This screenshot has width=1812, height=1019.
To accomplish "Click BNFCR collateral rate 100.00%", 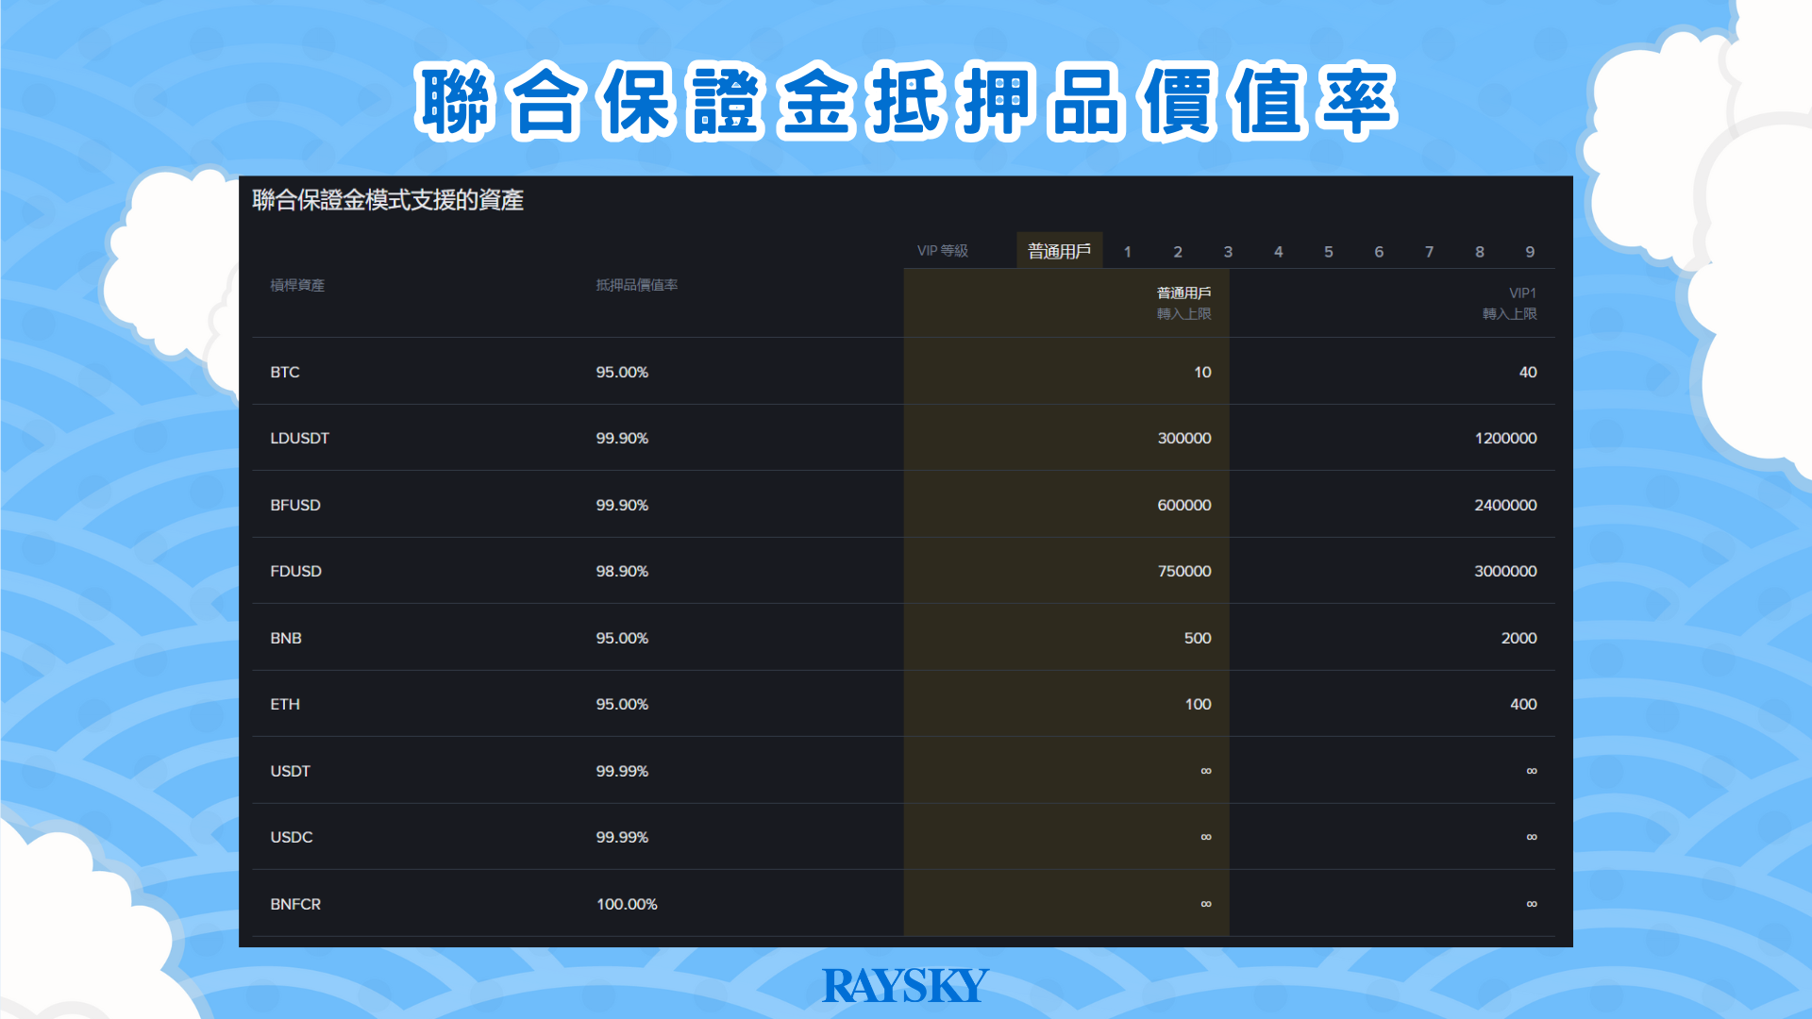I will pyautogui.click(x=627, y=904).
